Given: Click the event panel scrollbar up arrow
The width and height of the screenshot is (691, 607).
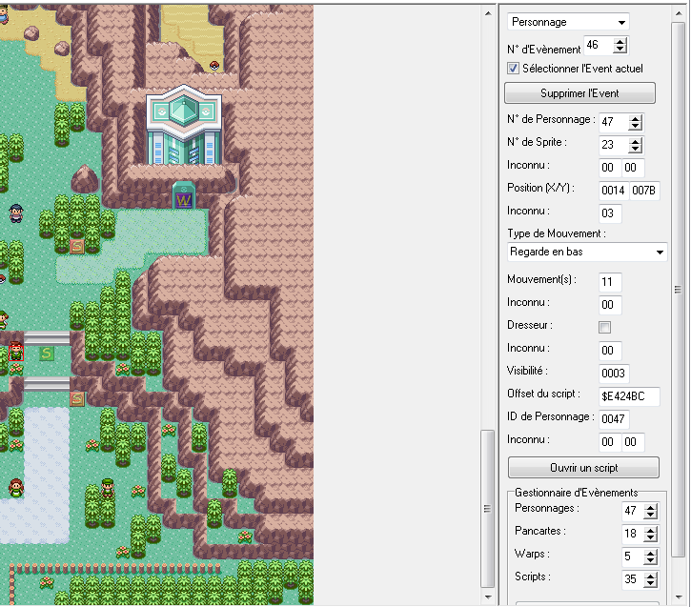Looking at the screenshot, I should 679,13.
